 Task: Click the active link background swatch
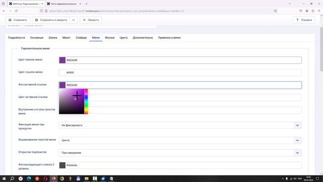[x=62, y=85]
